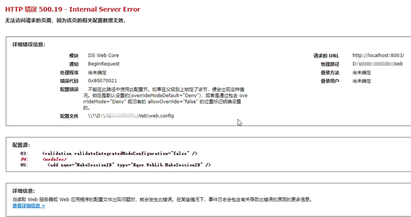Screen dimensions: 411x217
Task: Click the web.config file path
Action: 131,116
